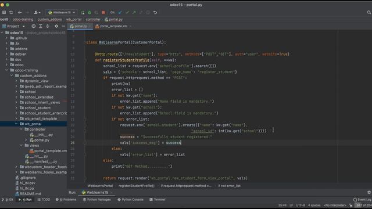Click Select Opened File target icon
Image resolution: width=372 pixels, height=209 pixels.
[34, 26]
